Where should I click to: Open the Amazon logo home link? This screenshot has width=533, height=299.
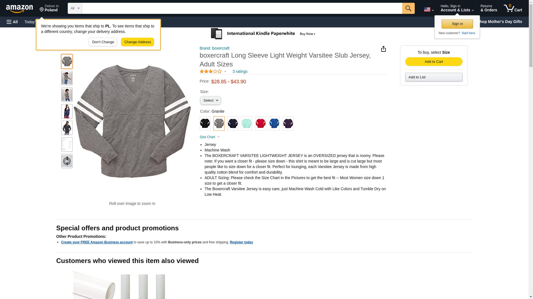click(19, 9)
